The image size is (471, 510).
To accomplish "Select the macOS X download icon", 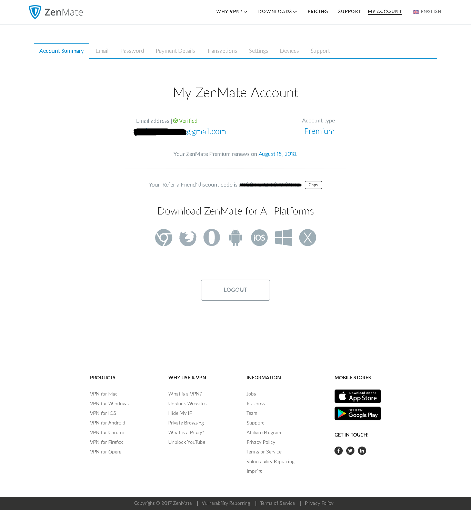I will (308, 238).
